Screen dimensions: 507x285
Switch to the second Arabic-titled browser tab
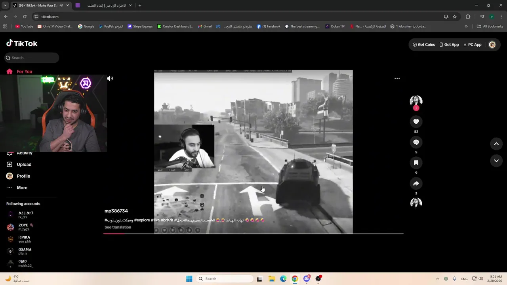pyautogui.click(x=103, y=6)
